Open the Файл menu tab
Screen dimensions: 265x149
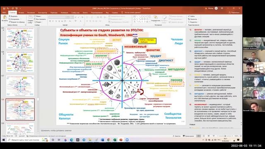tap(4, 13)
